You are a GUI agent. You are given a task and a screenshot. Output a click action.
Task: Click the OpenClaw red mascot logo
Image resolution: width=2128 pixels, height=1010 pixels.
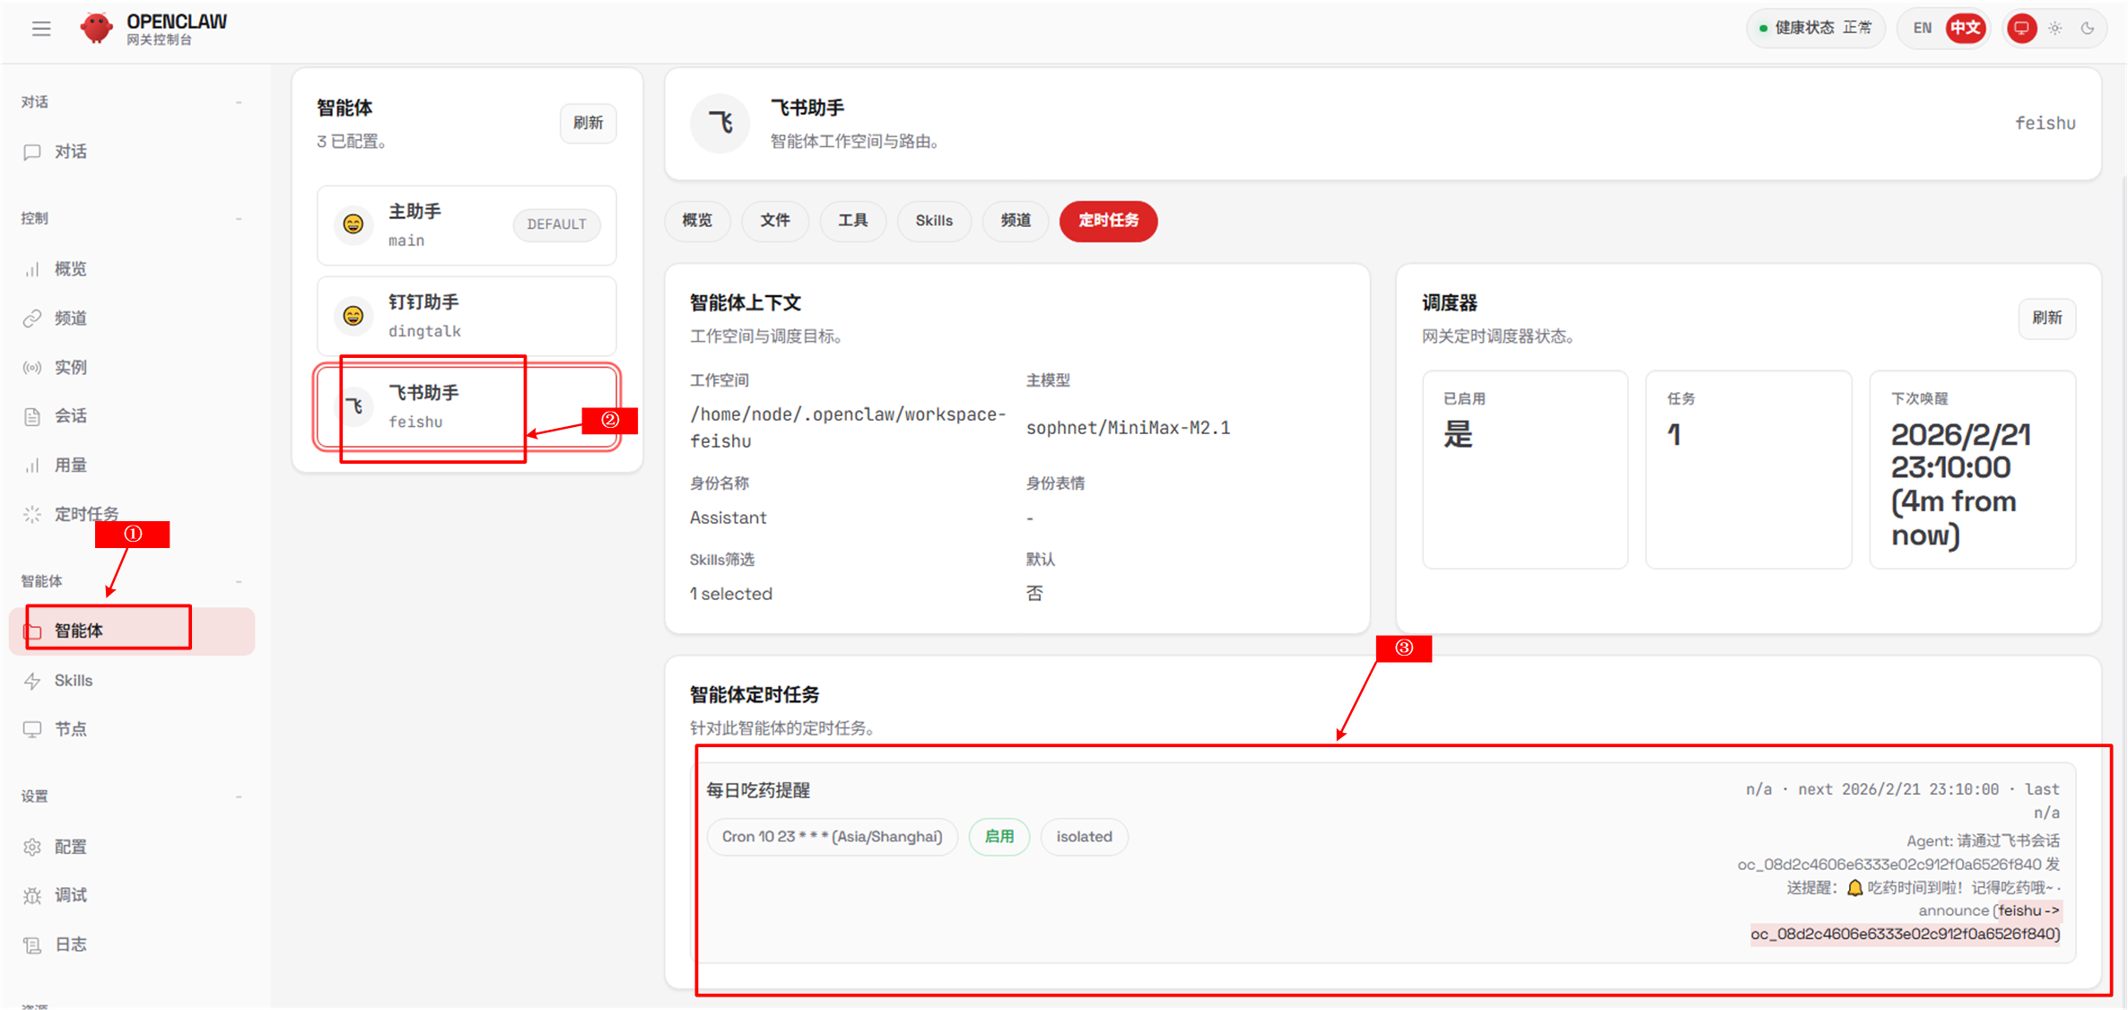96,29
